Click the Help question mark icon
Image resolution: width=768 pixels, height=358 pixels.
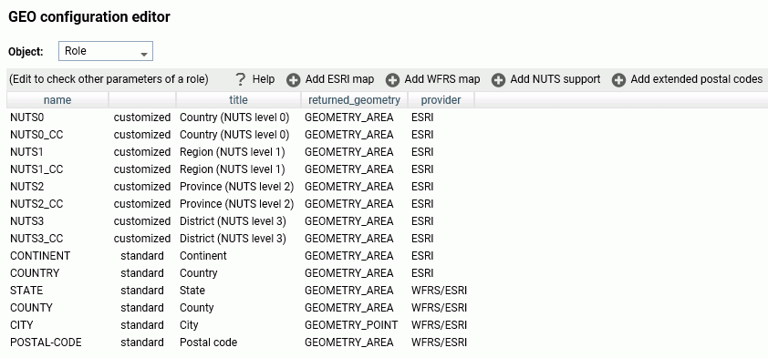pyautogui.click(x=240, y=79)
